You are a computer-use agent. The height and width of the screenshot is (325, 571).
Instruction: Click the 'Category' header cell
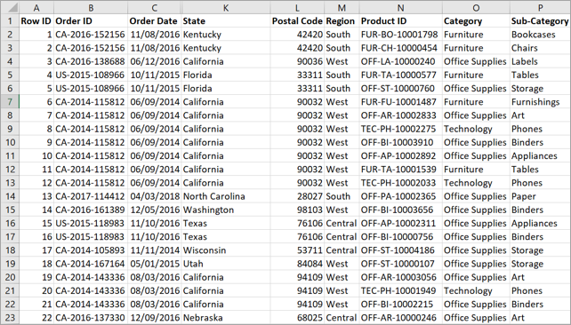[476, 21]
